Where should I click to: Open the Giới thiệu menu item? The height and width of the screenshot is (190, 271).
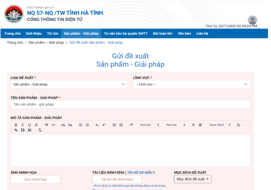coord(34,34)
